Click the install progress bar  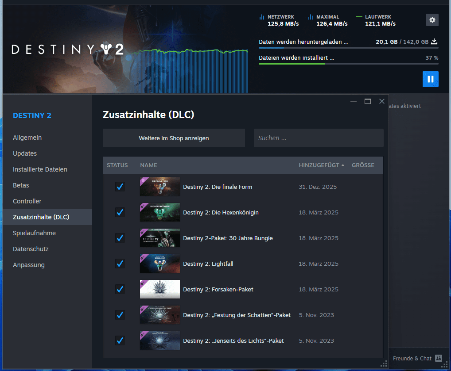click(x=348, y=64)
